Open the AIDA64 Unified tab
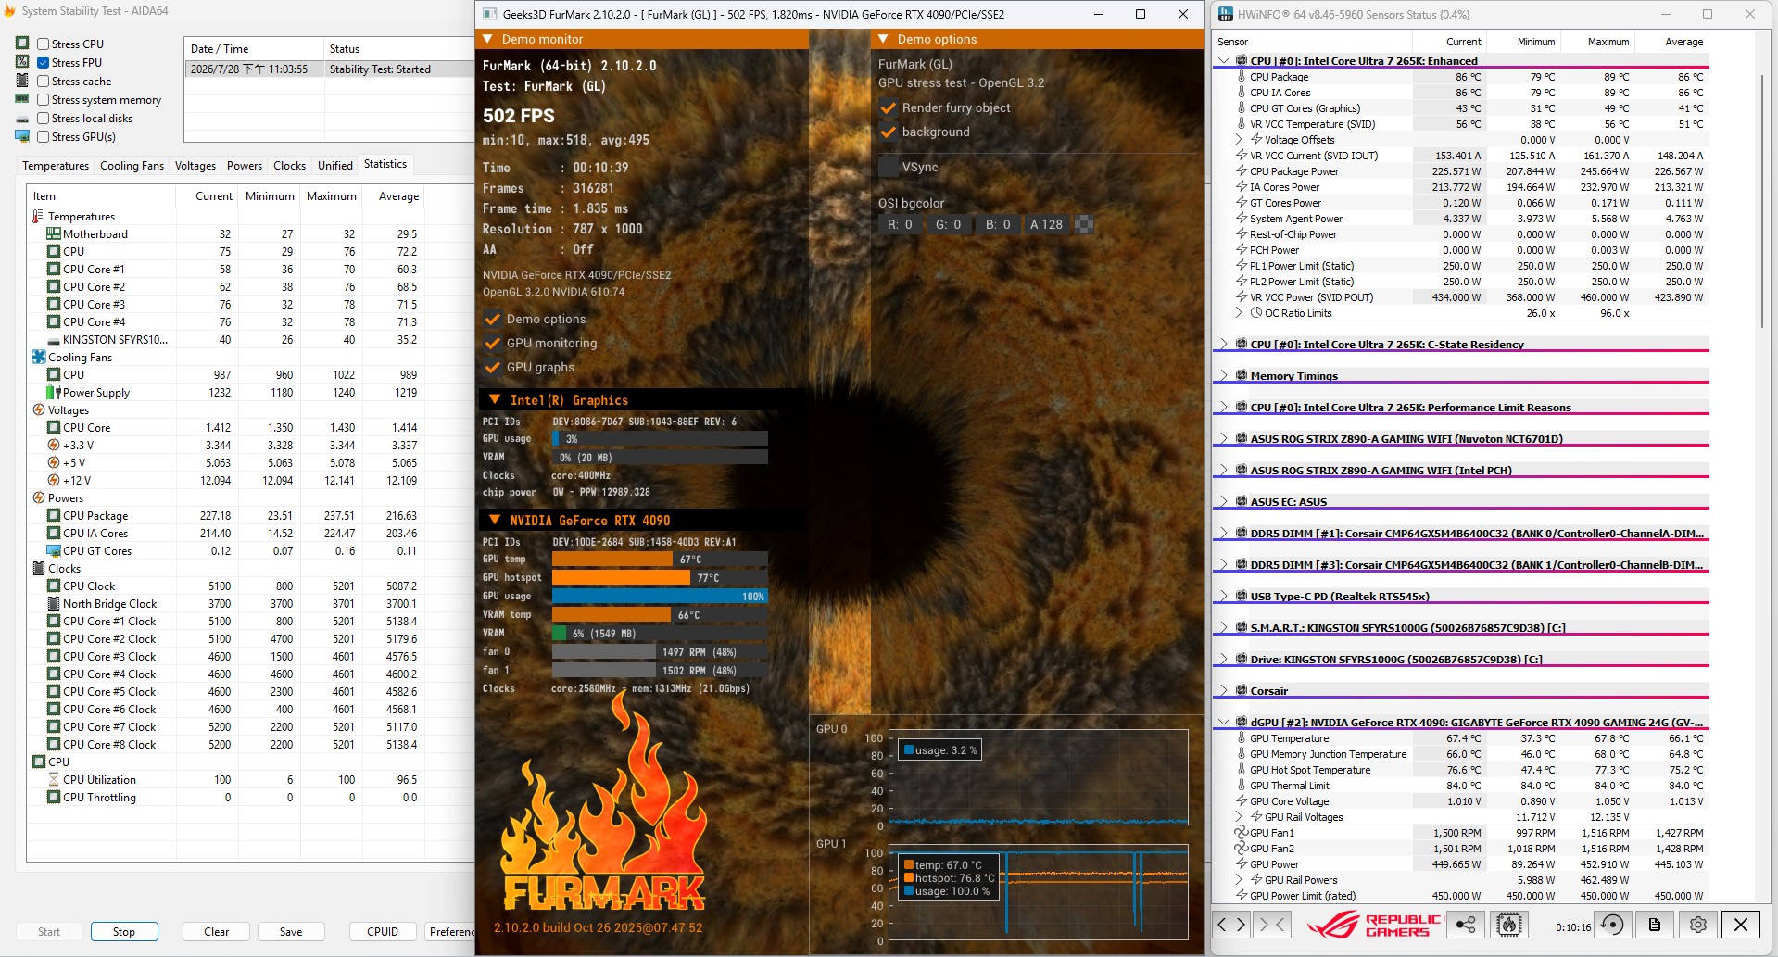This screenshot has height=957, width=1778. click(335, 166)
